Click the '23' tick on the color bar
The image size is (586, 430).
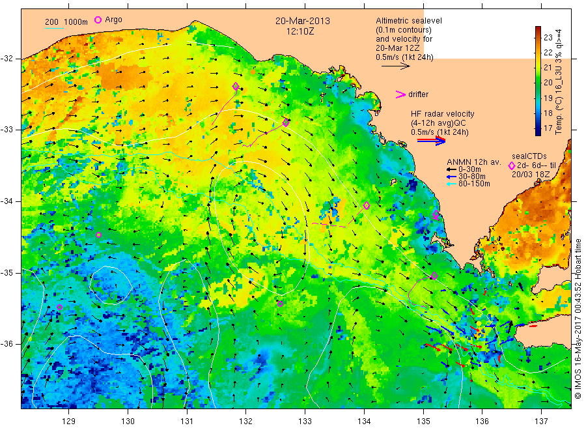coord(548,37)
